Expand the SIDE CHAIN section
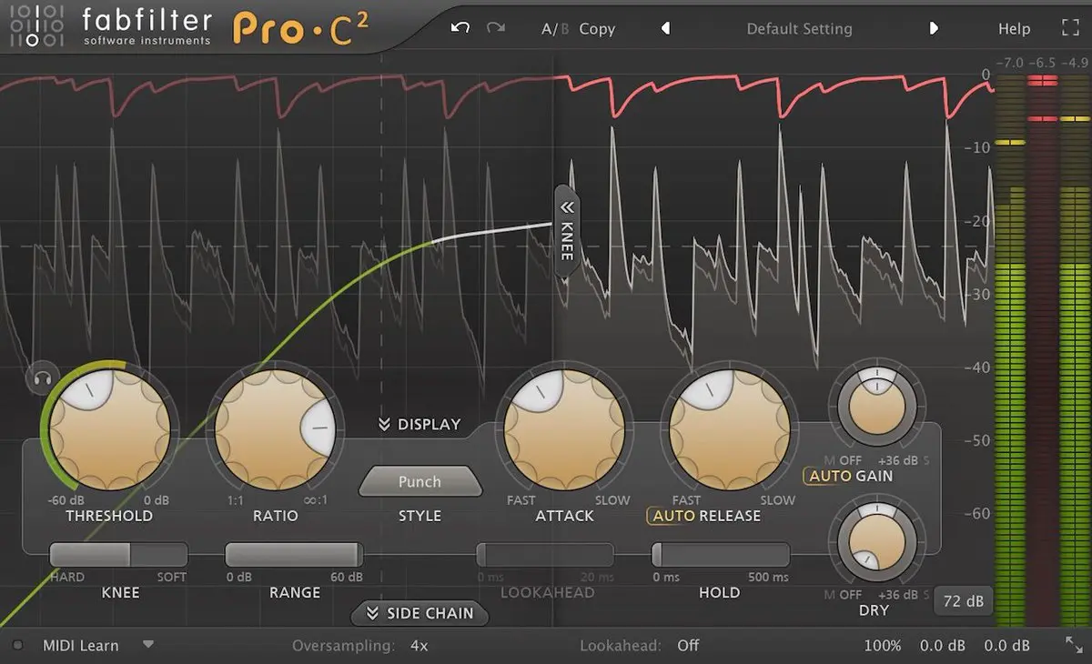Viewport: 1092px width, 664px height. pos(420,613)
